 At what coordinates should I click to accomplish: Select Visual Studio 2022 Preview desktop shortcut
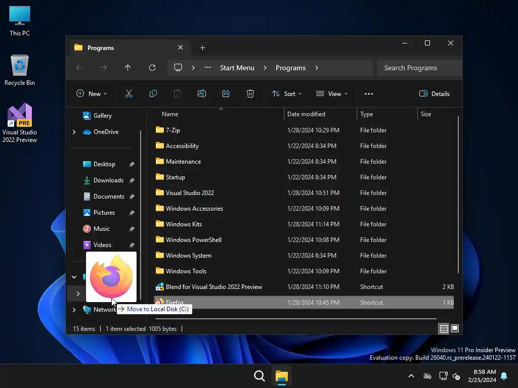(20, 123)
